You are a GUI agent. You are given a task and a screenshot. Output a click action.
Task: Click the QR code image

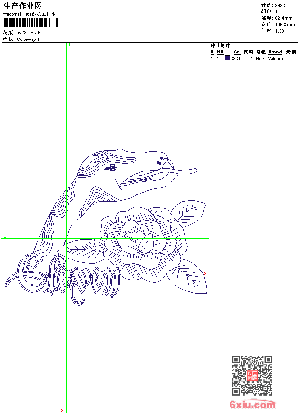[252, 375]
